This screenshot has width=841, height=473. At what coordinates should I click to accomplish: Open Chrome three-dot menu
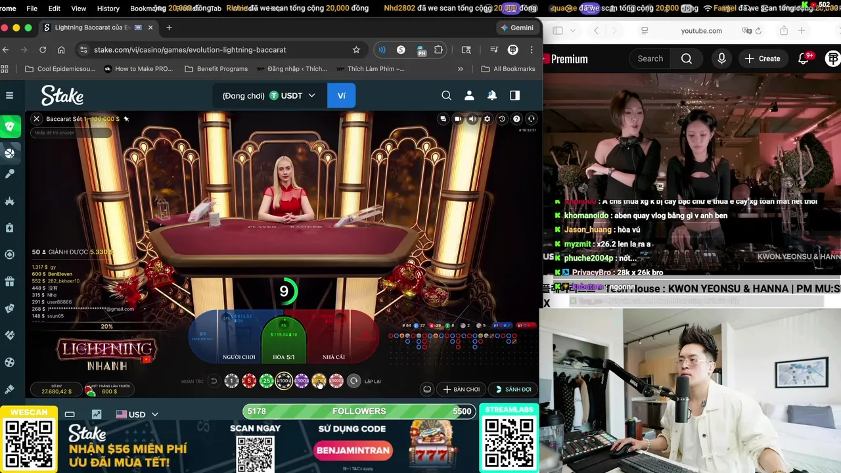(x=532, y=50)
